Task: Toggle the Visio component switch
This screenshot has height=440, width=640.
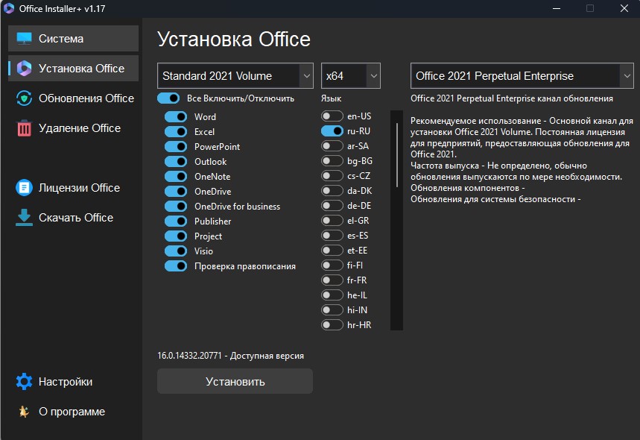Action: pyautogui.click(x=176, y=251)
